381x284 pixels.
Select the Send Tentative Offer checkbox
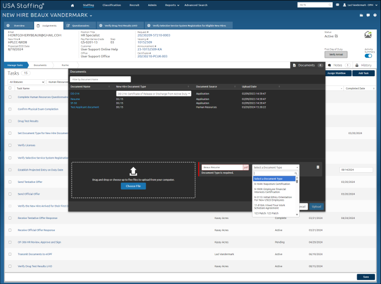coord(10,182)
